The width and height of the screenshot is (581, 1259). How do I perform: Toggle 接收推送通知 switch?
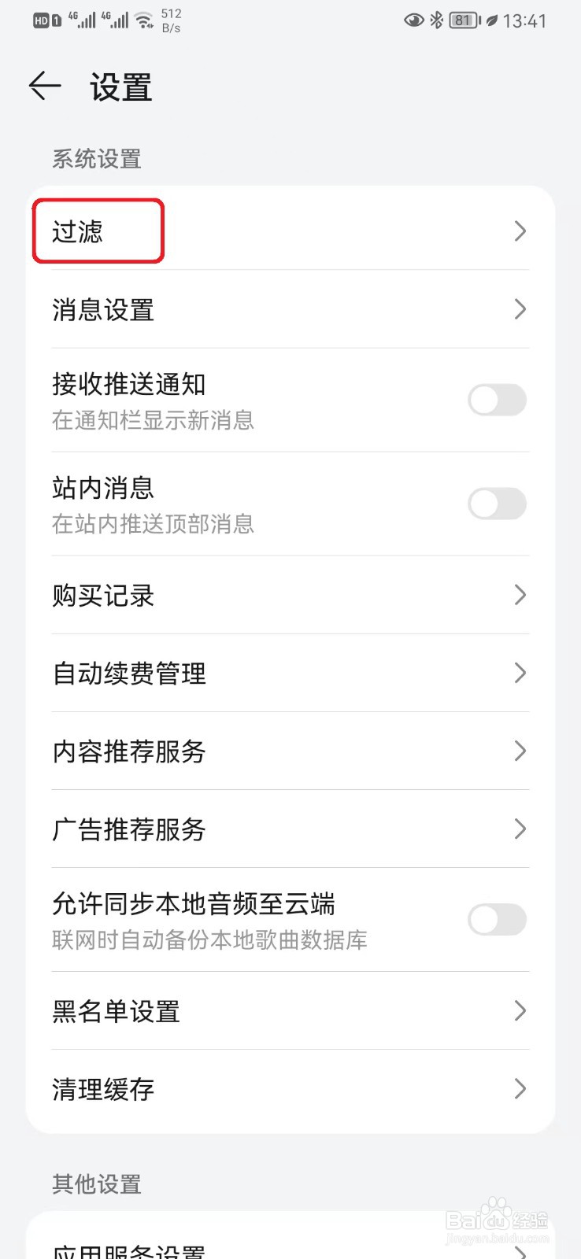[x=497, y=400]
